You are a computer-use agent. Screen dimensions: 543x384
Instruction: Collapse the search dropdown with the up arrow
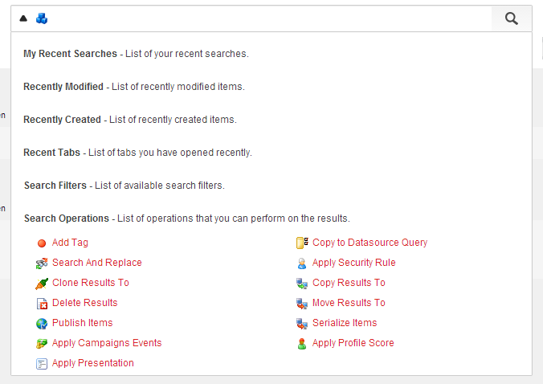click(23, 18)
